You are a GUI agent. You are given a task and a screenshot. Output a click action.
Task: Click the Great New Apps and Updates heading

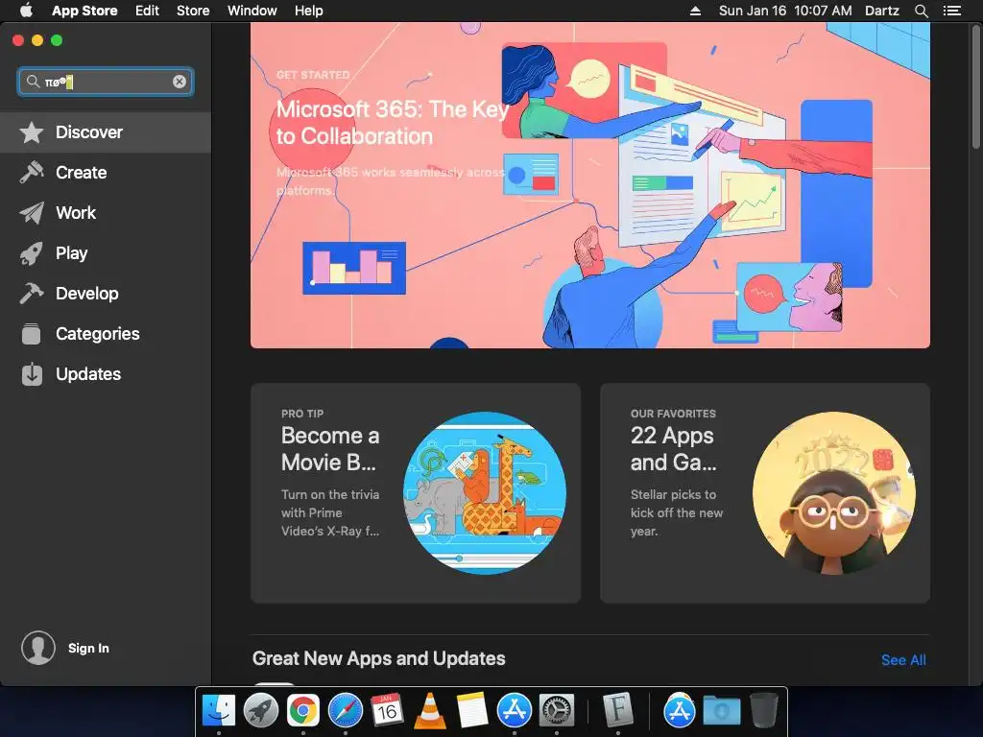[x=378, y=658]
